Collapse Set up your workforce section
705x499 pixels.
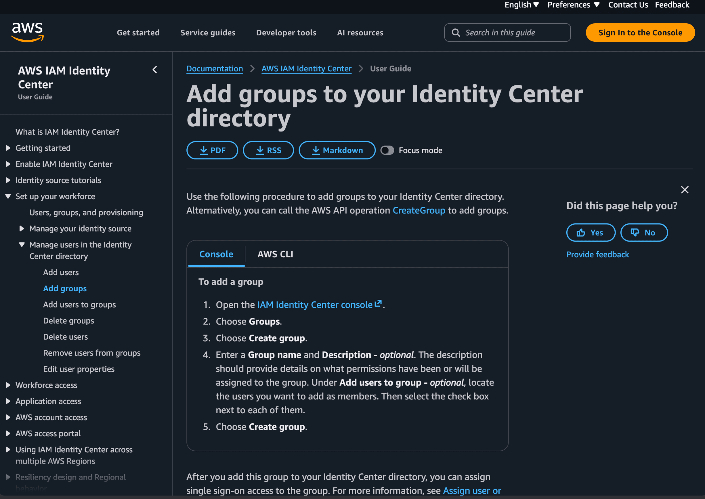[8, 196]
